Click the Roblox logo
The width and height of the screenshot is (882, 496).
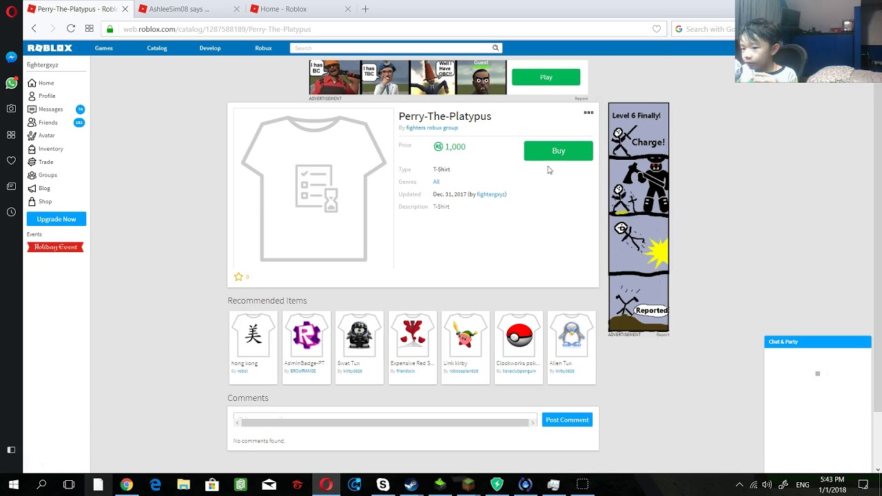(50, 48)
